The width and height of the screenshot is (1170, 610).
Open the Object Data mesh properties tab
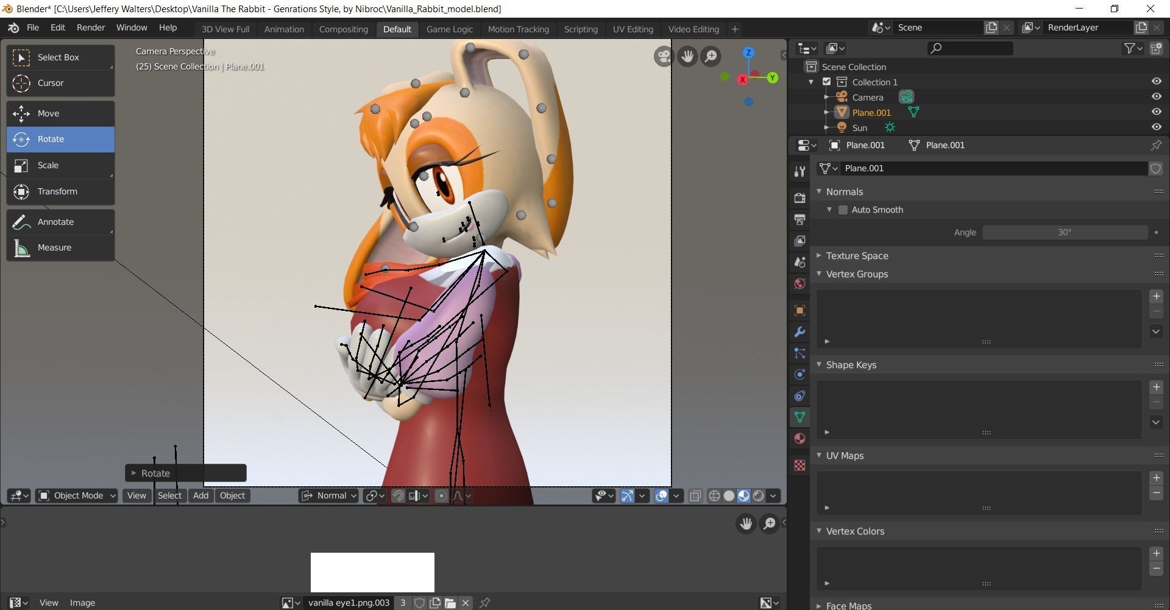[x=799, y=417]
